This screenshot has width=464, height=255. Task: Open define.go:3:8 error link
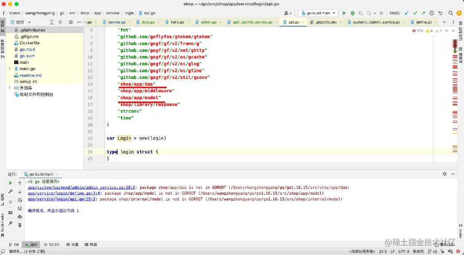pos(64,193)
